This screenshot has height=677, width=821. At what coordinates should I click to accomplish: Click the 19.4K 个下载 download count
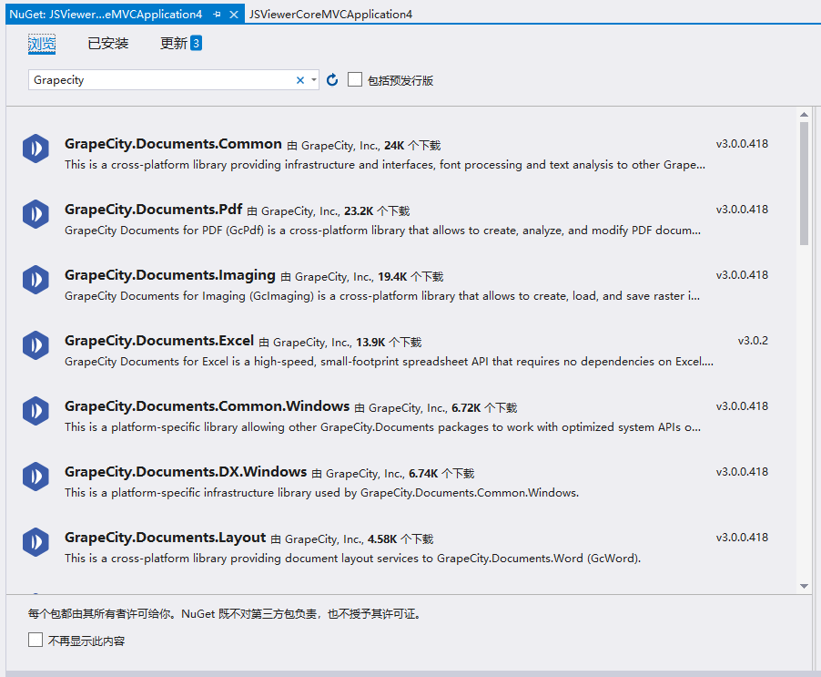(x=410, y=277)
